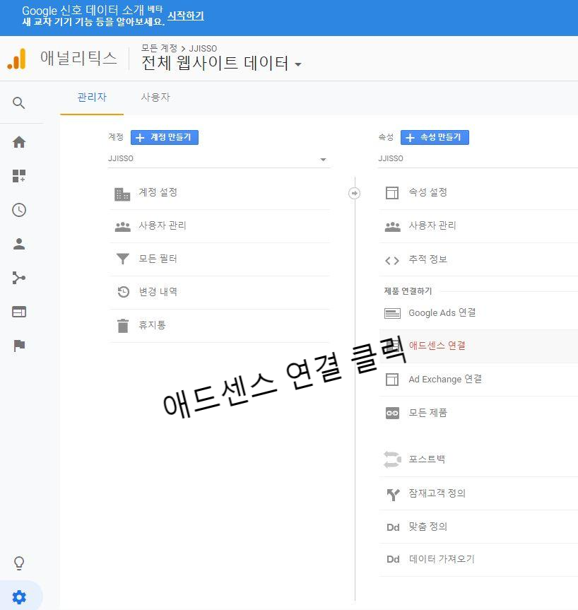This screenshot has height=610, width=578.
Task: Open 모든 제품 entry
Action: [478, 413]
